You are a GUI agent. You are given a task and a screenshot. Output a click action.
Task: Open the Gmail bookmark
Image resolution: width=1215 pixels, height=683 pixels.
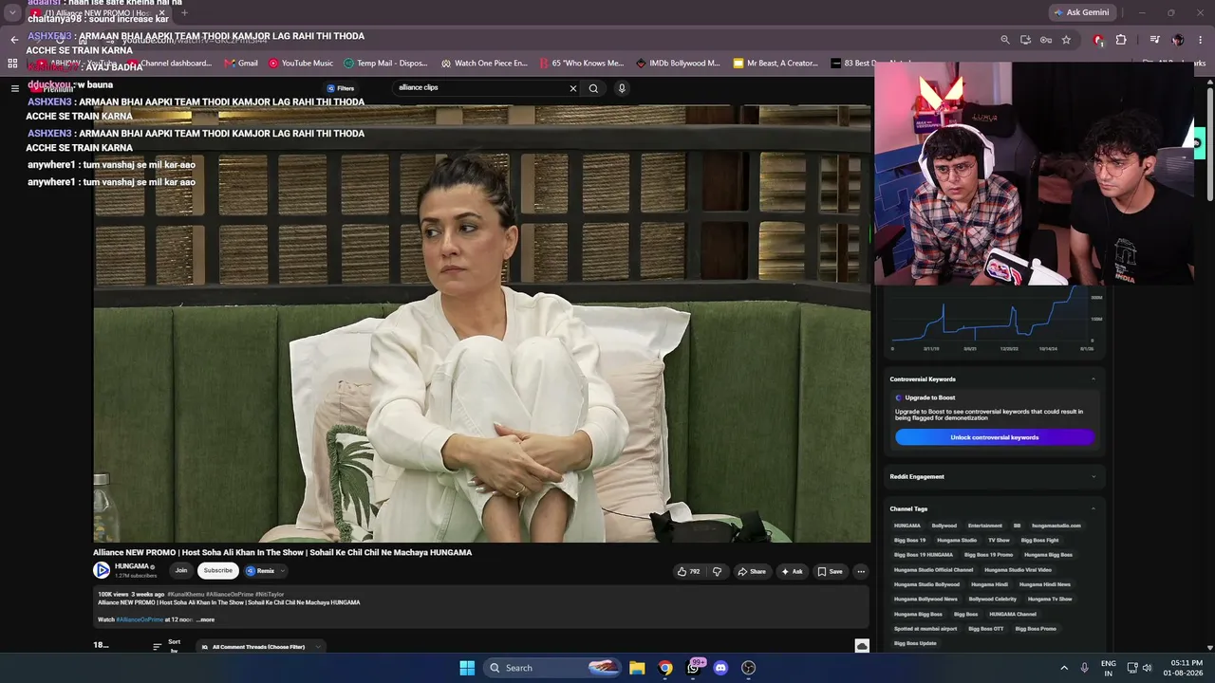(241, 64)
